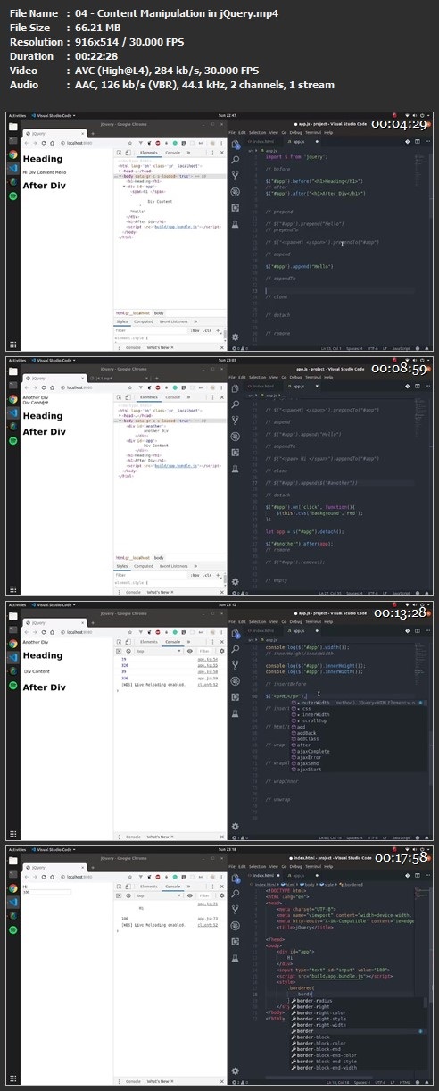This screenshot has height=1091, width=439.
Task: Open Selection menu in VS Code, 00:04:29 frame
Action: (257, 132)
